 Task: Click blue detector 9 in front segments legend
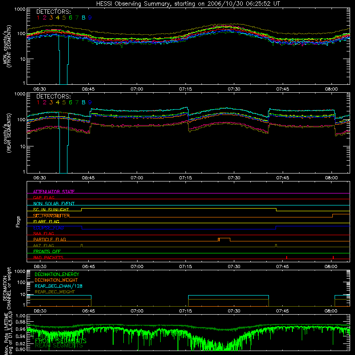(90, 17)
